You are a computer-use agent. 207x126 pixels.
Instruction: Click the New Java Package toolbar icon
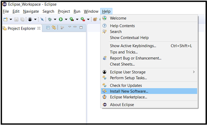(x=95, y=19)
